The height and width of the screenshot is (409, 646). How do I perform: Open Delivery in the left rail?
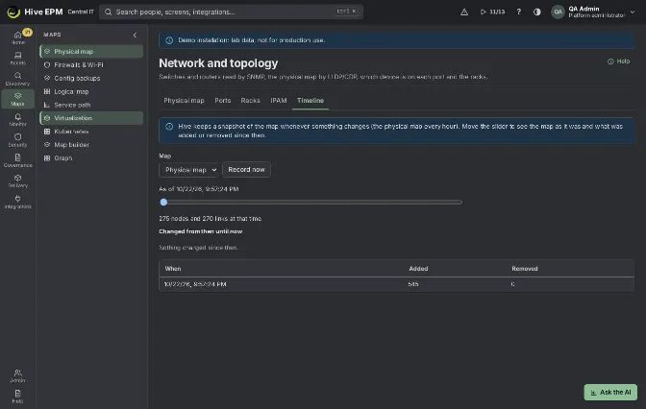pyautogui.click(x=17, y=181)
